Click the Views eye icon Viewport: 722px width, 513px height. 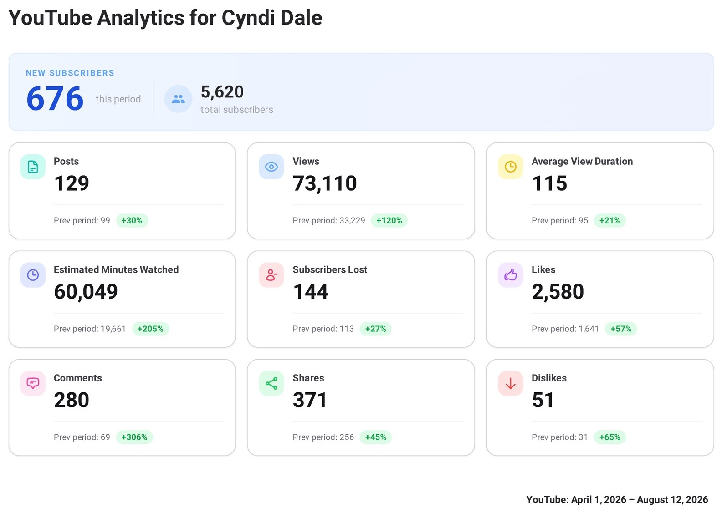[271, 167]
